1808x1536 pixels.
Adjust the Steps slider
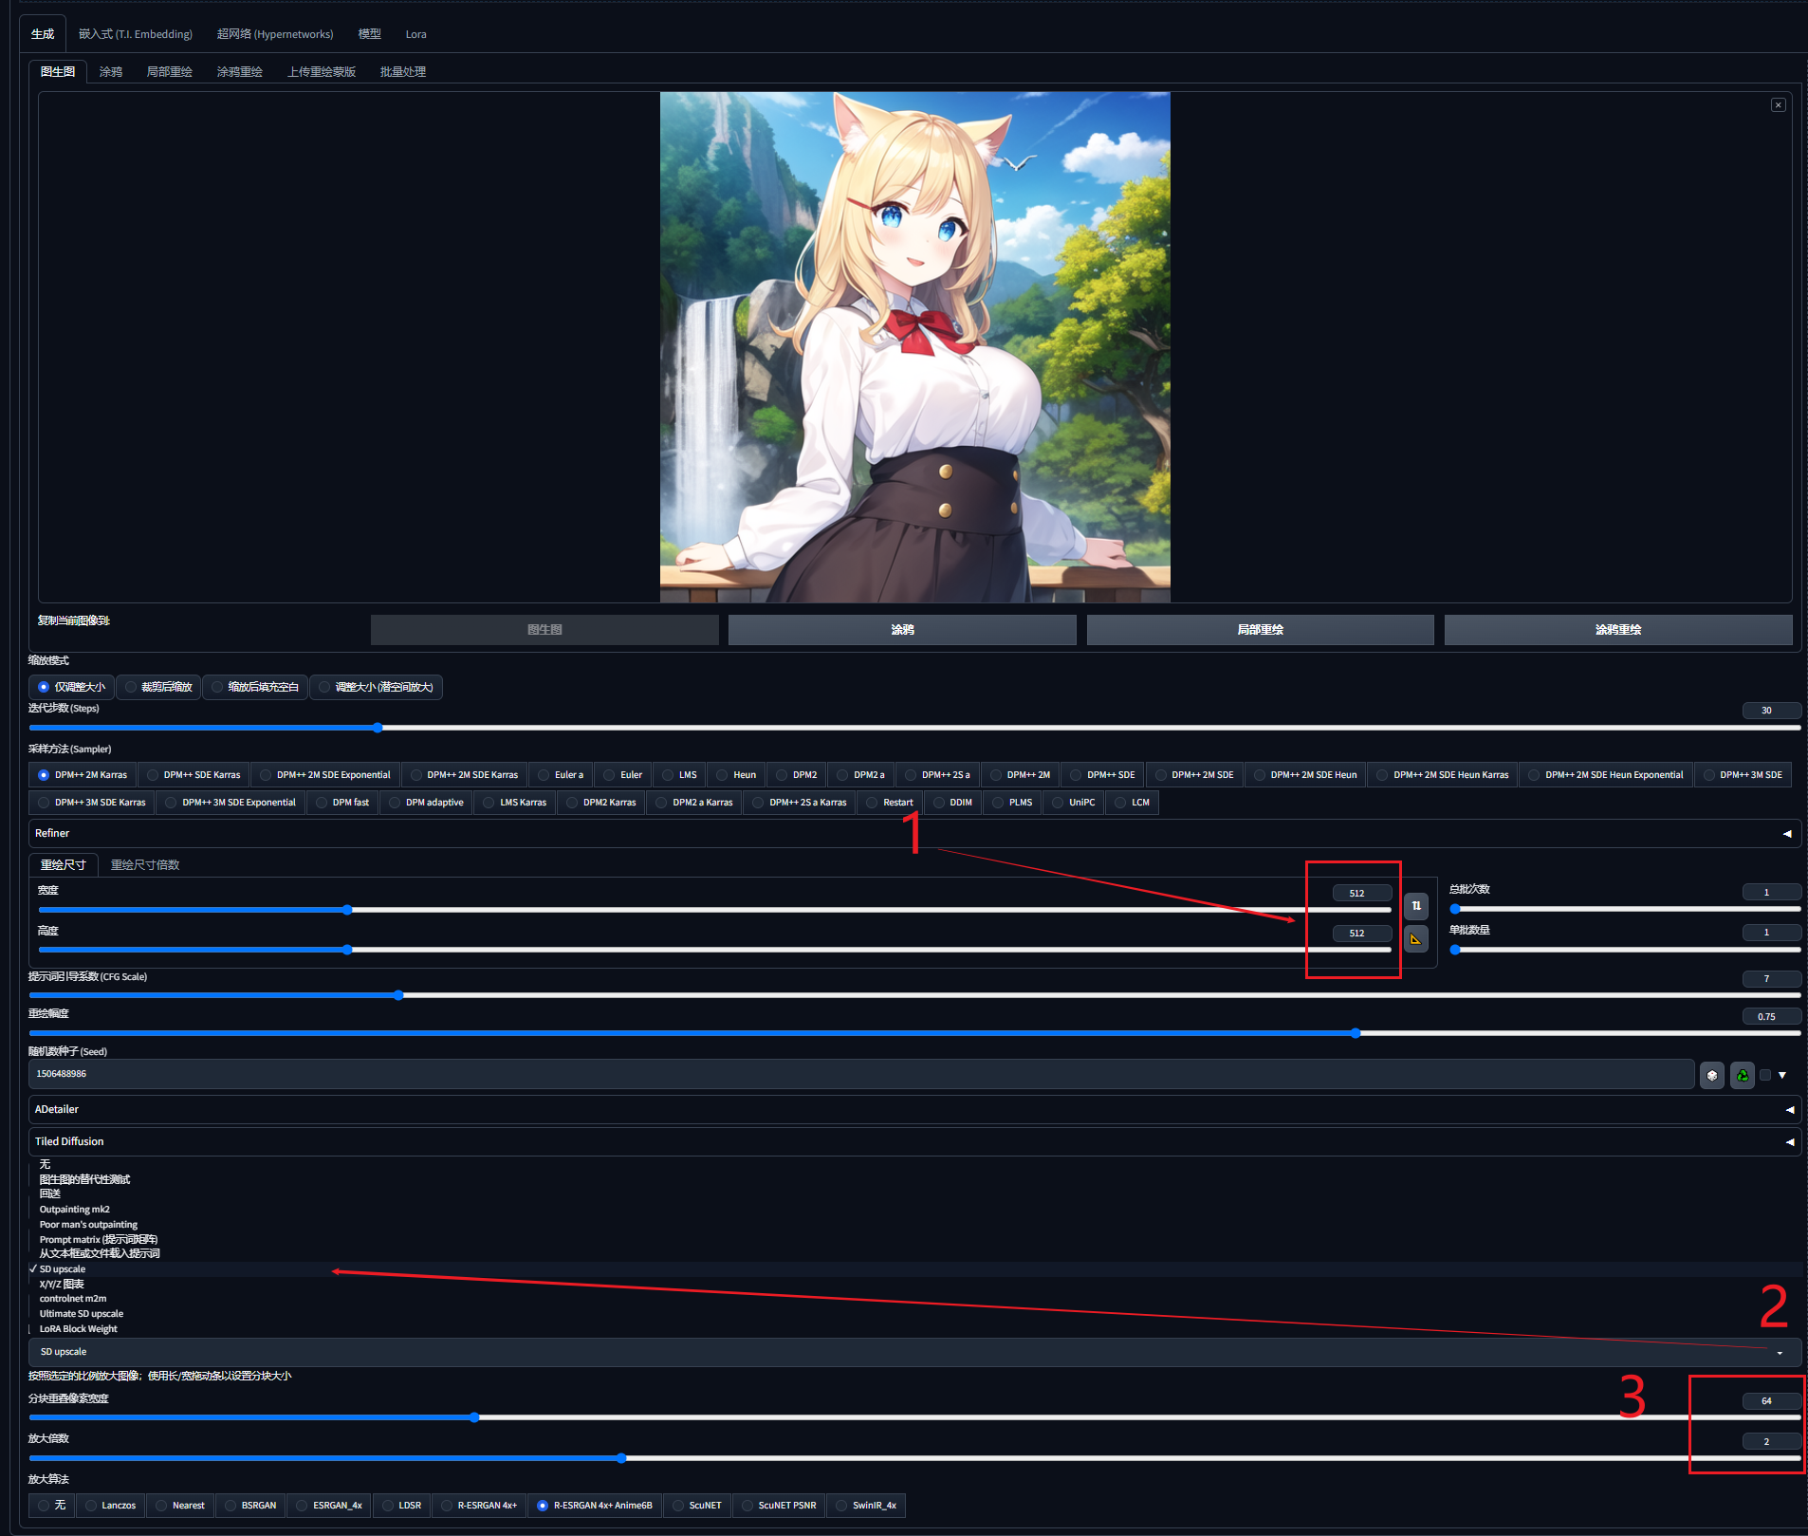click(914, 728)
